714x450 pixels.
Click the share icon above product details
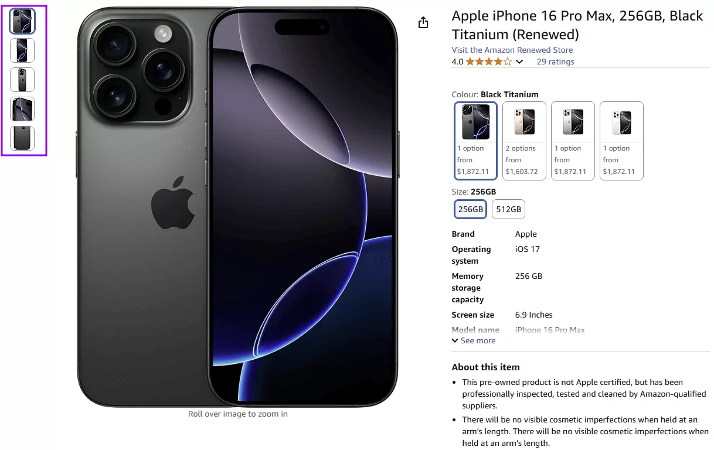click(x=423, y=23)
